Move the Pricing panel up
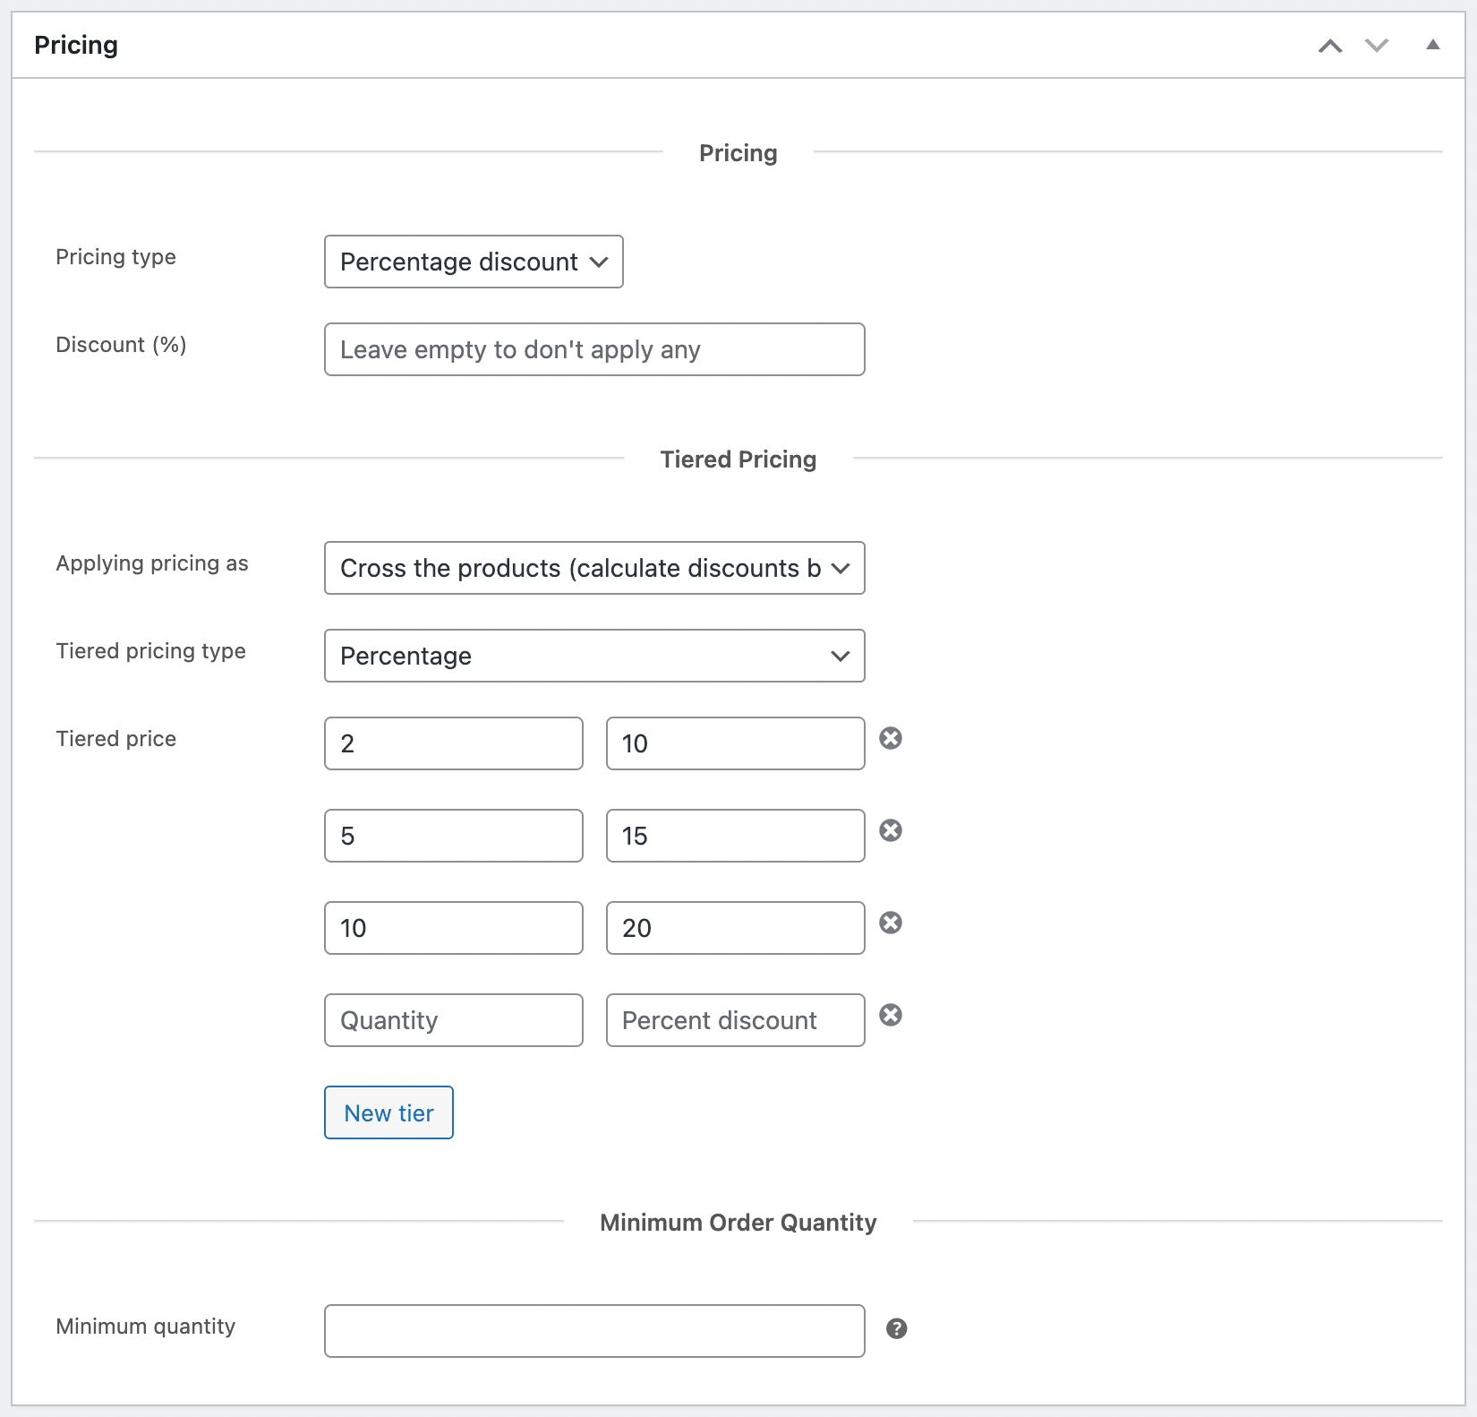The image size is (1477, 1417). tap(1331, 44)
